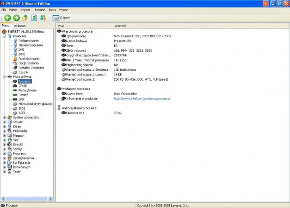Image resolution: width=290 pixels, height=208 pixels.
Task: Select the IPMI tree item
Action: (22, 54)
